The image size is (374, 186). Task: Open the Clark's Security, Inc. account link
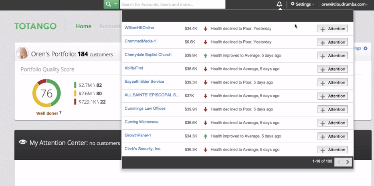coord(143,149)
